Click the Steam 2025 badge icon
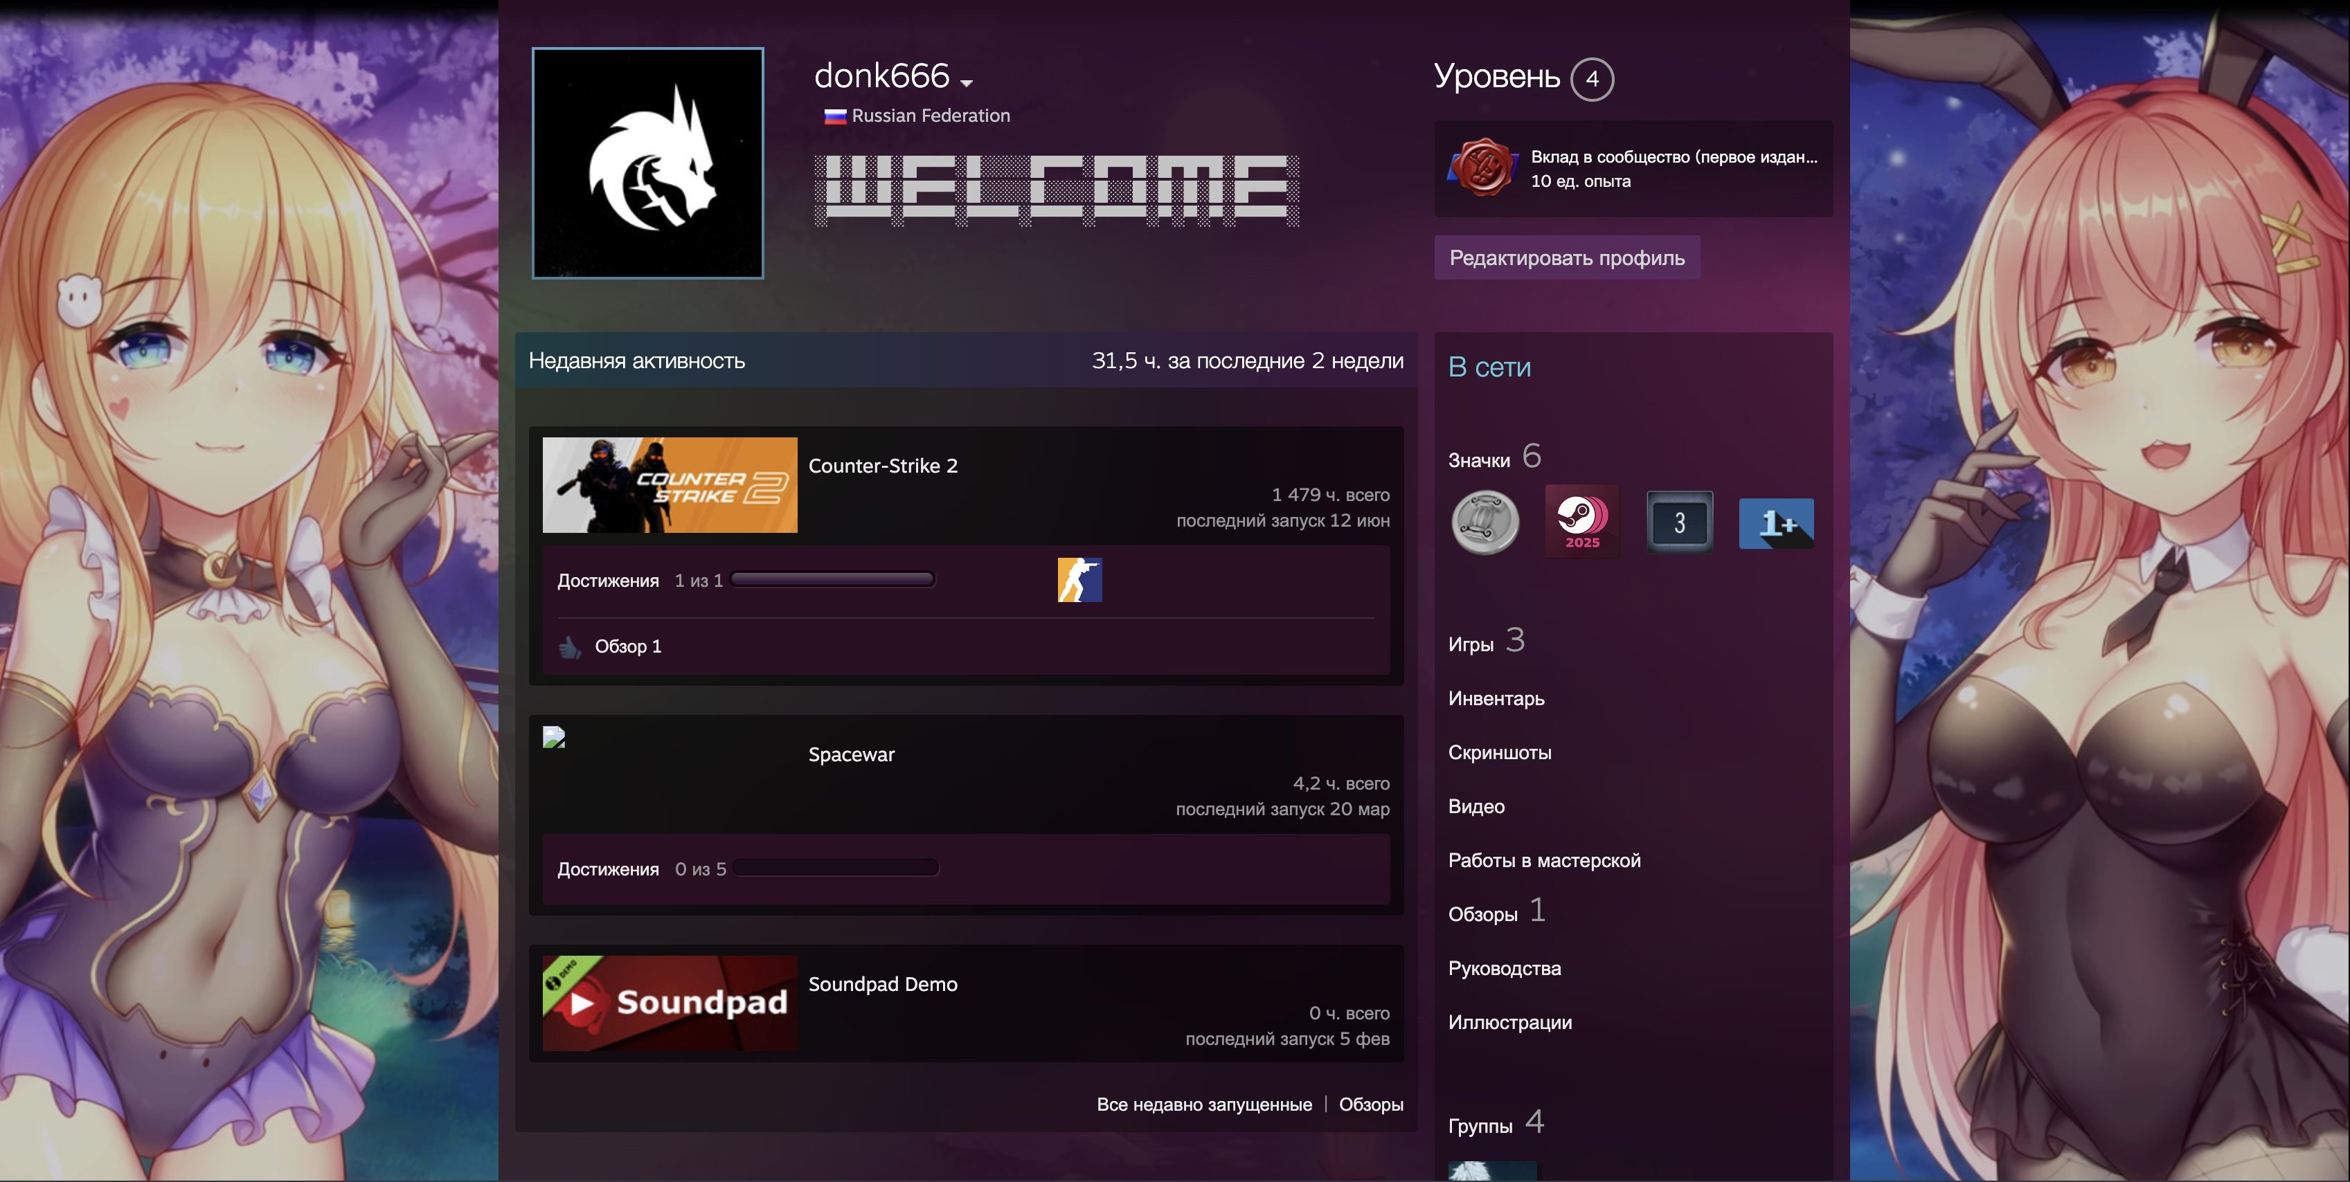Image resolution: width=2350 pixels, height=1182 pixels. click(x=1583, y=522)
